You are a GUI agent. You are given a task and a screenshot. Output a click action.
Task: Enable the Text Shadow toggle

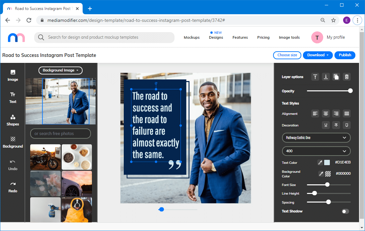point(345,211)
